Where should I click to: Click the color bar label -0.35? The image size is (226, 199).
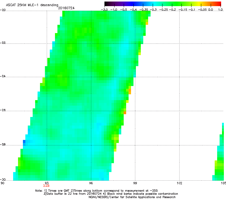pos(143,10)
